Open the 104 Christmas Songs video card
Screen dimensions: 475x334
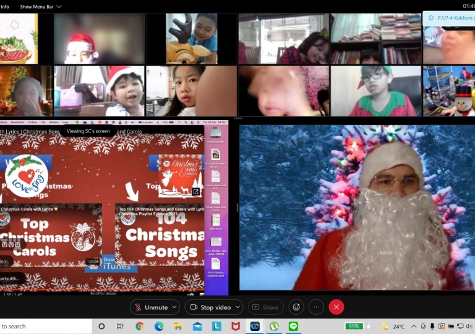coord(160,235)
